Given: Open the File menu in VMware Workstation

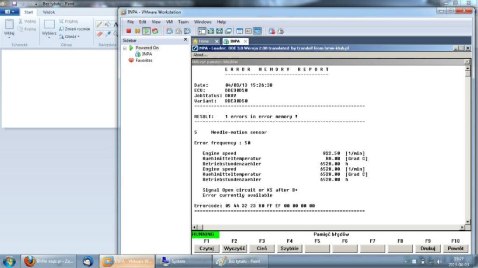Looking at the screenshot, I should point(131,22).
